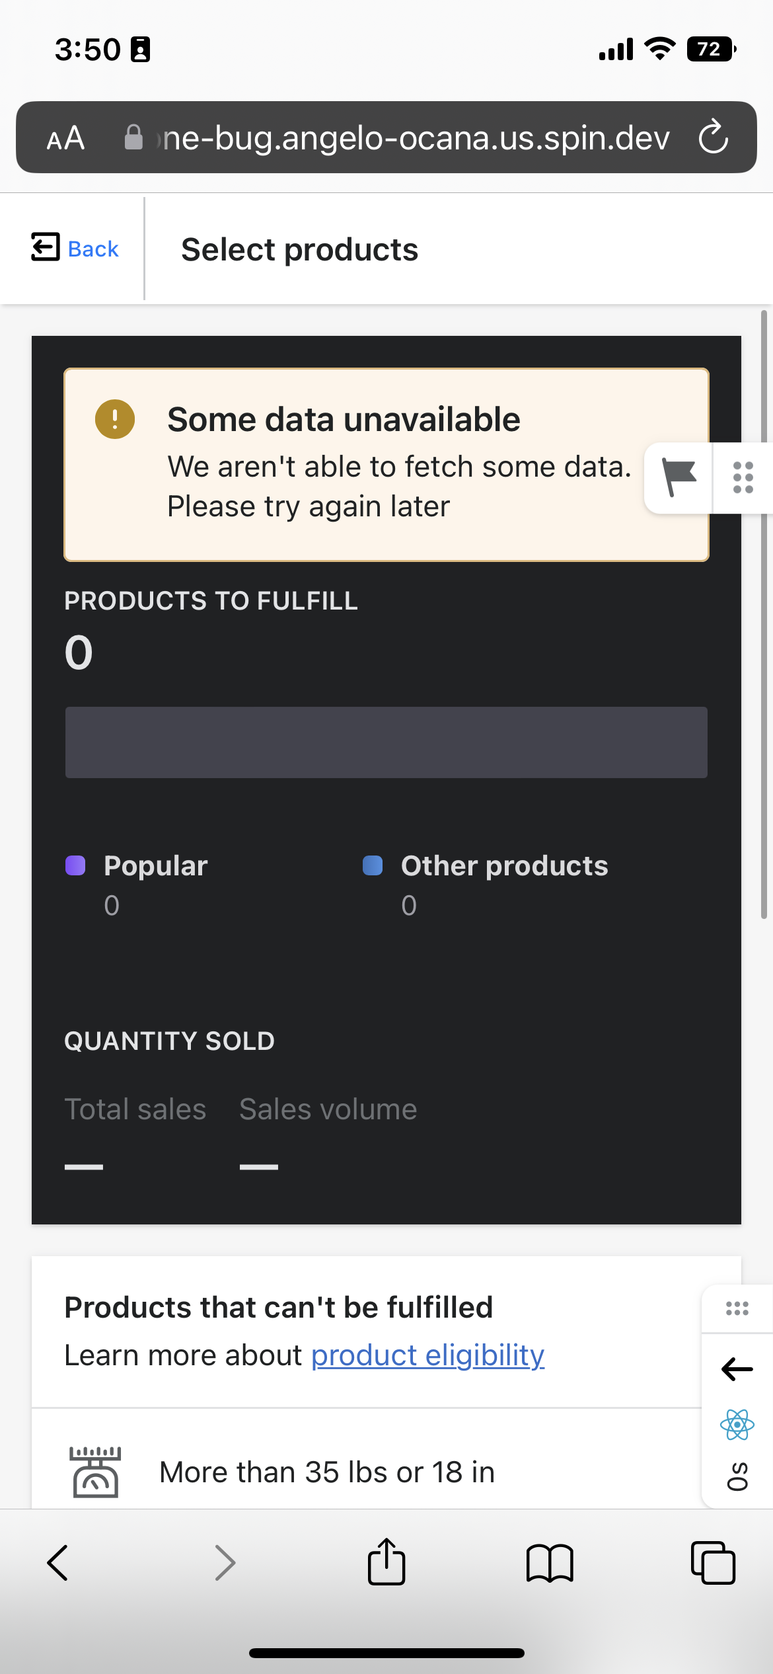This screenshot has height=1674, width=773.
Task: Click the Back button on Select products
Action: click(x=75, y=248)
